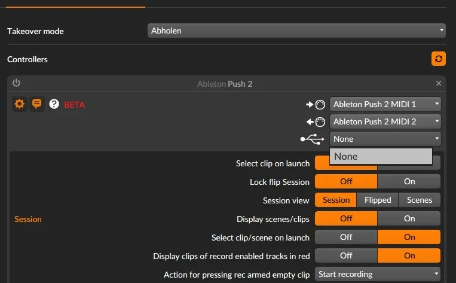Viewport: 456px width, 283px height.
Task: Turn off Select clip/scene on launch
Action: (x=346, y=237)
